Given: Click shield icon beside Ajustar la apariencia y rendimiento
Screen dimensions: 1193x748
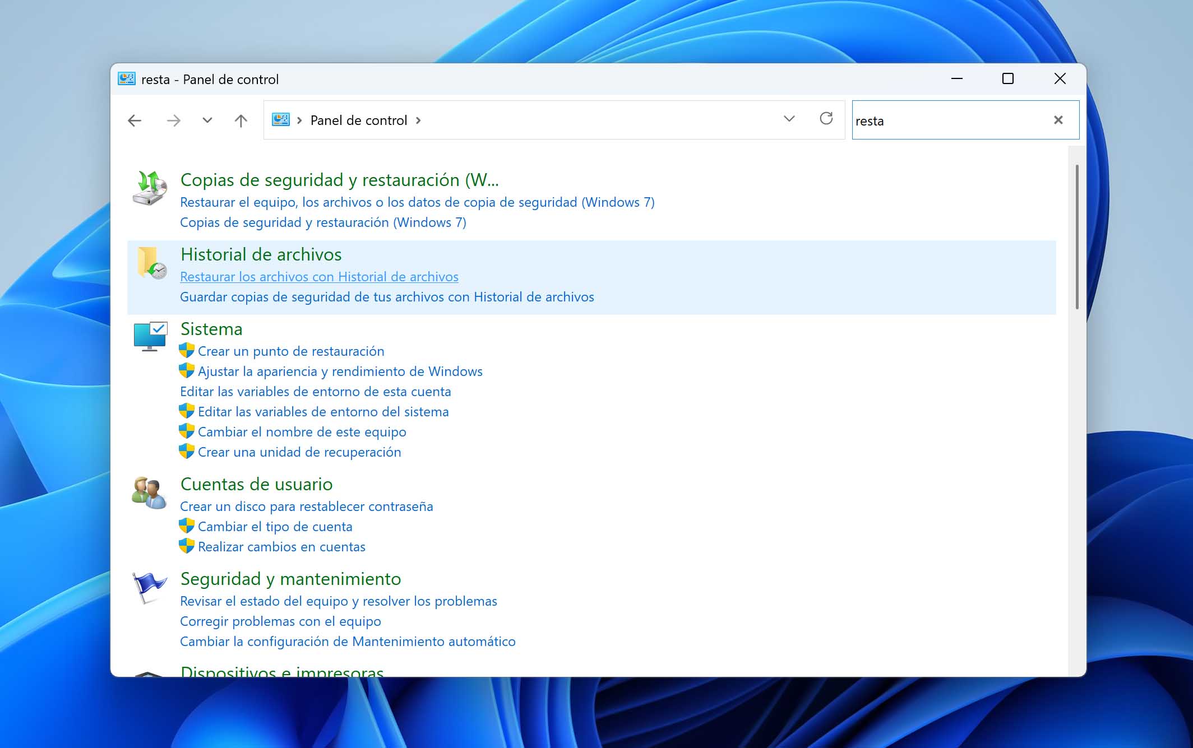Looking at the screenshot, I should click(187, 371).
